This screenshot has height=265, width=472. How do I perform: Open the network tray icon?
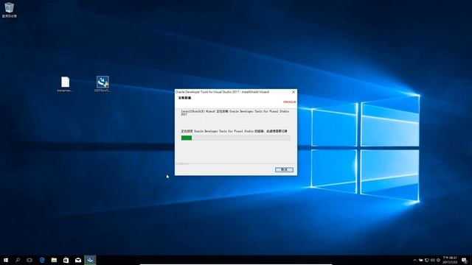(x=427, y=260)
